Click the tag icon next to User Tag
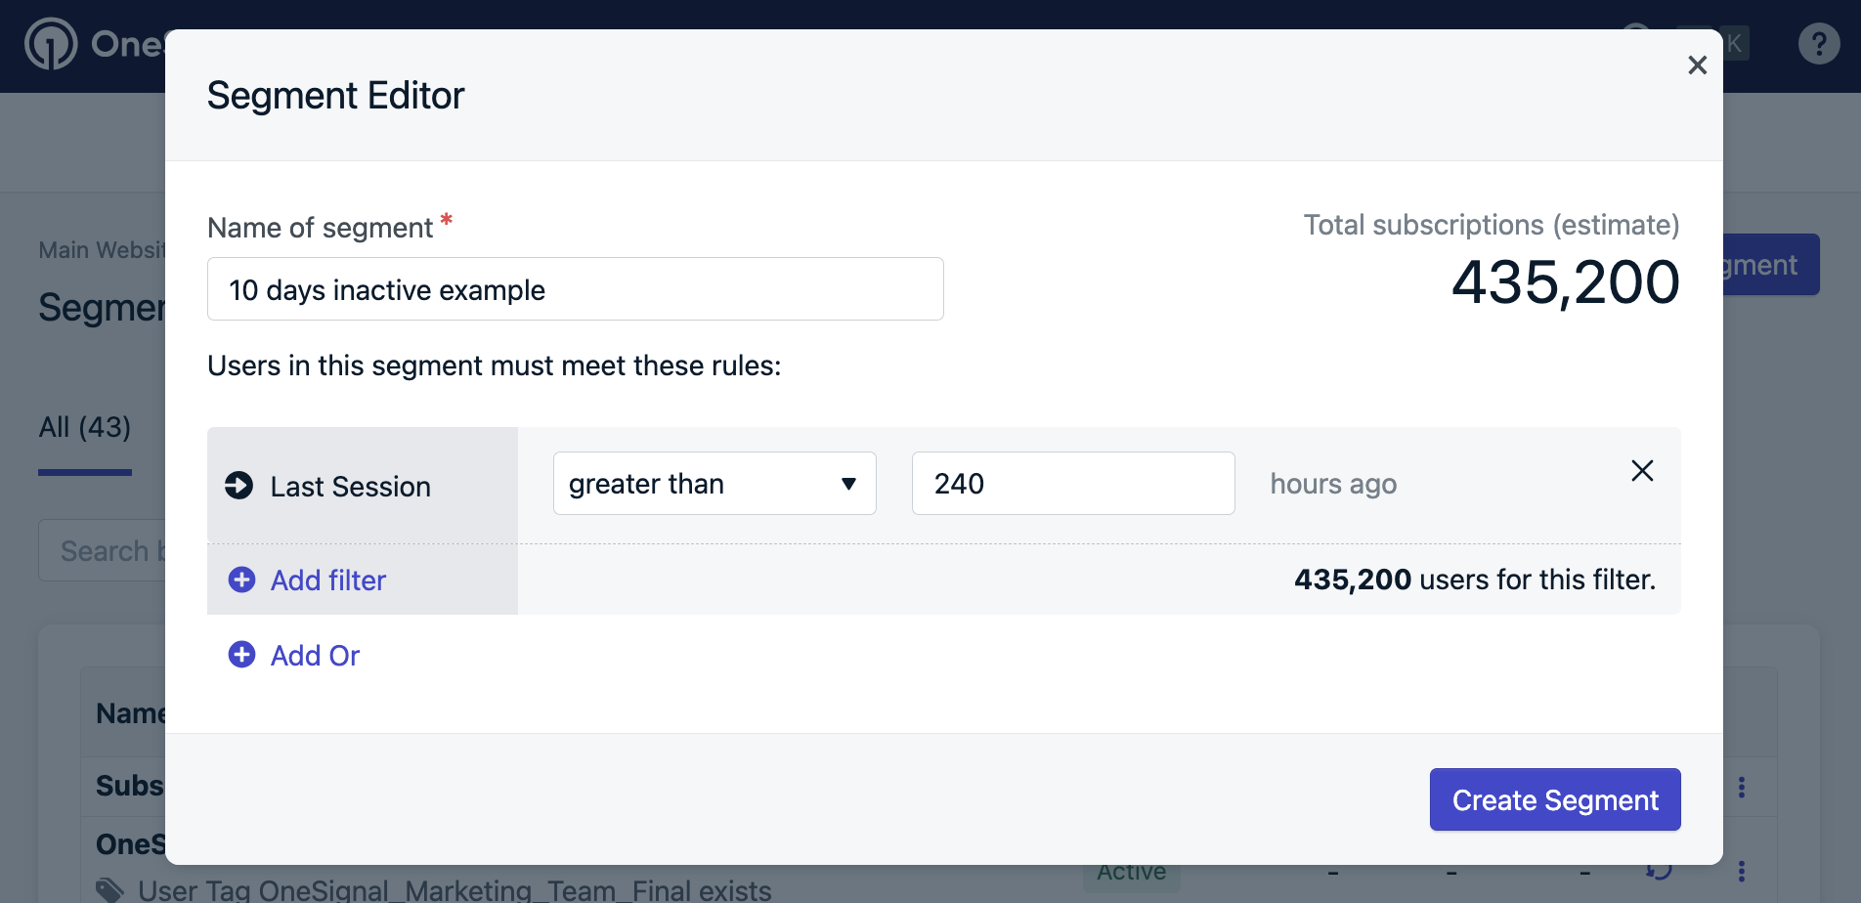The image size is (1861, 903). pos(109,889)
